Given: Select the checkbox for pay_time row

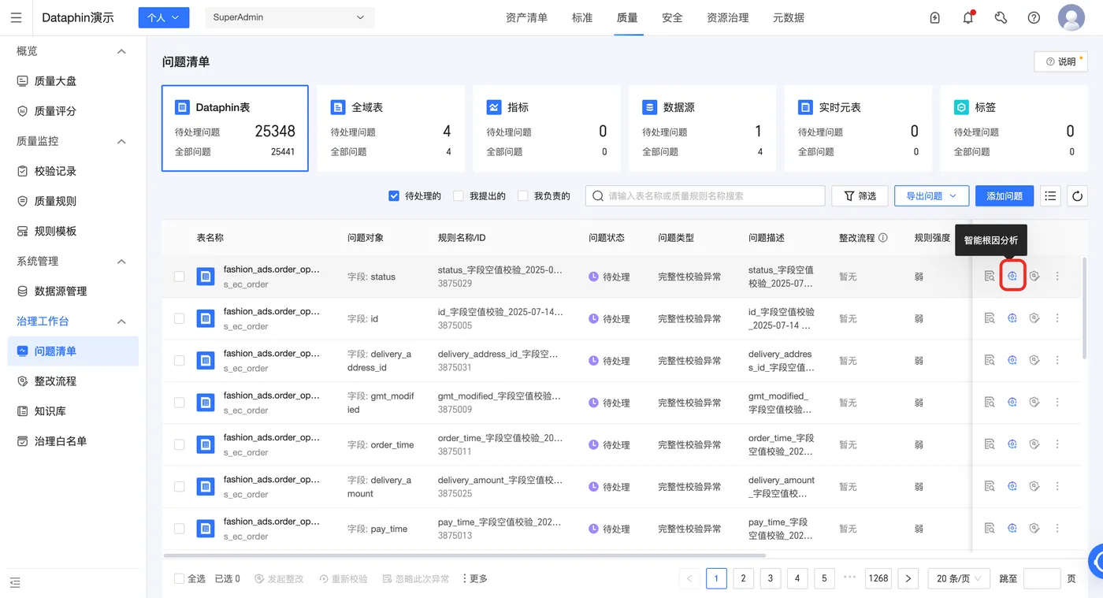Looking at the screenshot, I should (x=179, y=529).
